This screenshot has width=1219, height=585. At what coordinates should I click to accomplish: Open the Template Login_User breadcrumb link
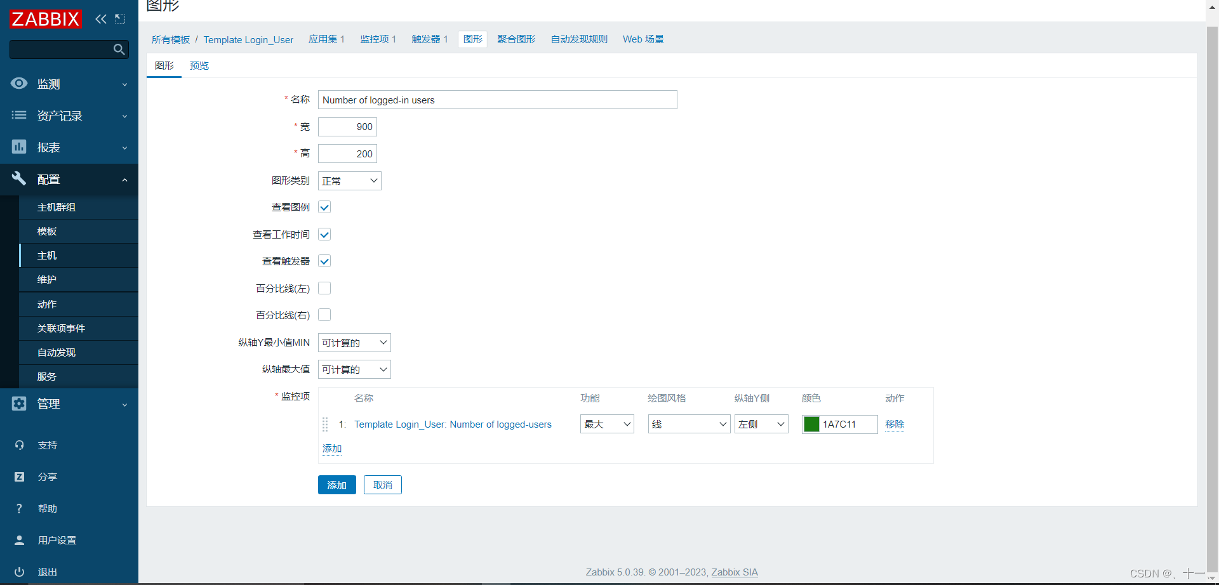tap(248, 39)
